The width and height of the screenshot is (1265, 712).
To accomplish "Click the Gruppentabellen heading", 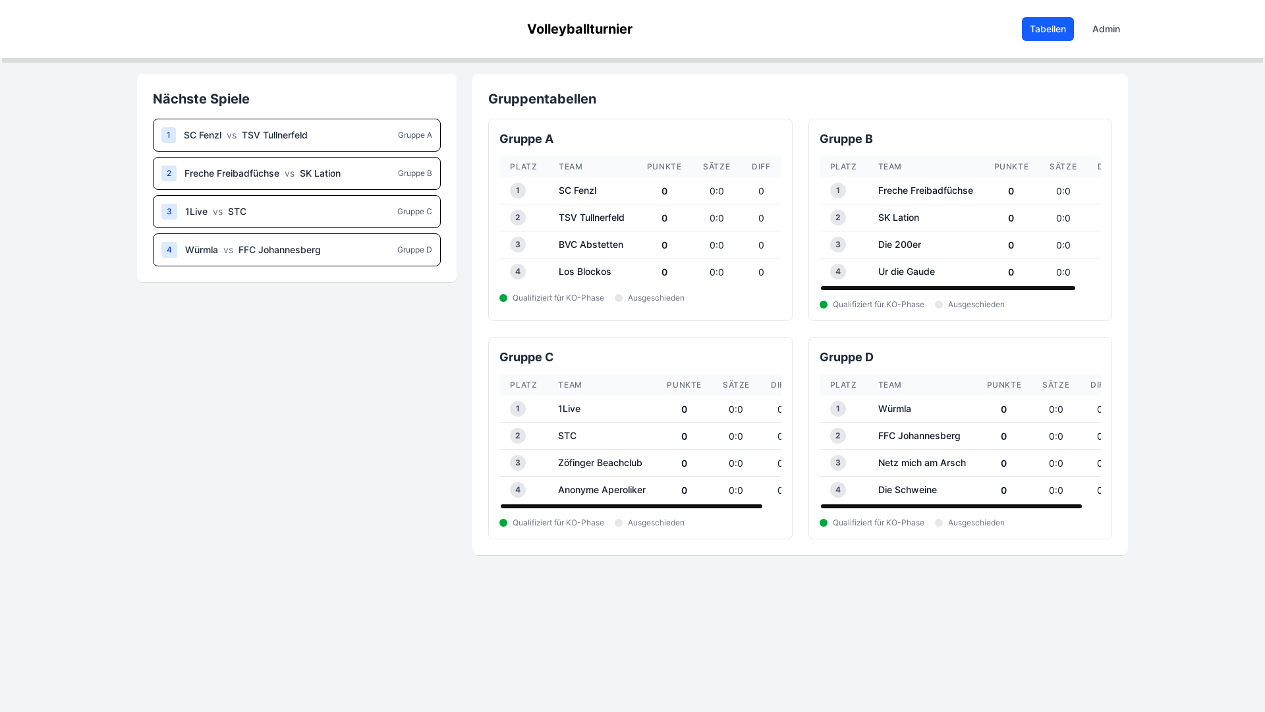I will [542, 99].
